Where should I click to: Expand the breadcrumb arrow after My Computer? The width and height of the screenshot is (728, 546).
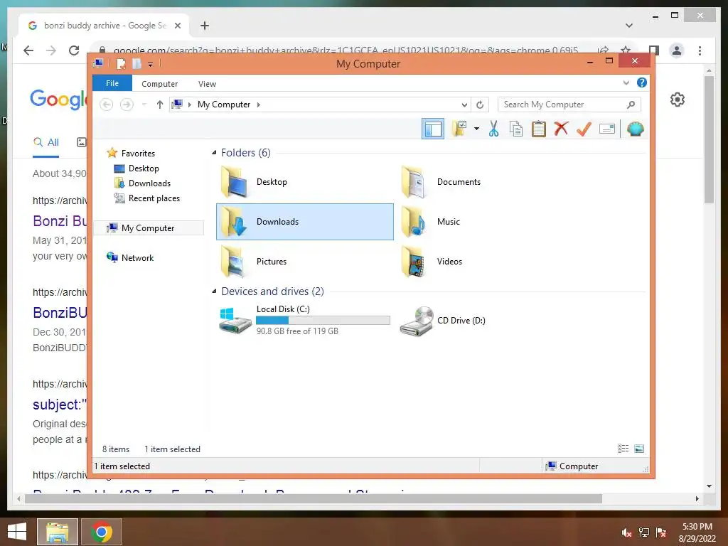coord(259,105)
